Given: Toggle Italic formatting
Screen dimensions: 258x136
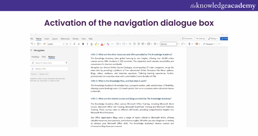Looking at the screenshot, I should click(87, 44).
